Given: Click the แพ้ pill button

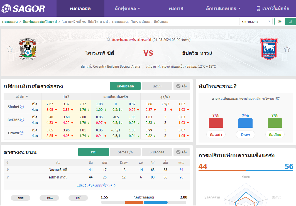Looking at the screenshot, I should click(78, 198).
